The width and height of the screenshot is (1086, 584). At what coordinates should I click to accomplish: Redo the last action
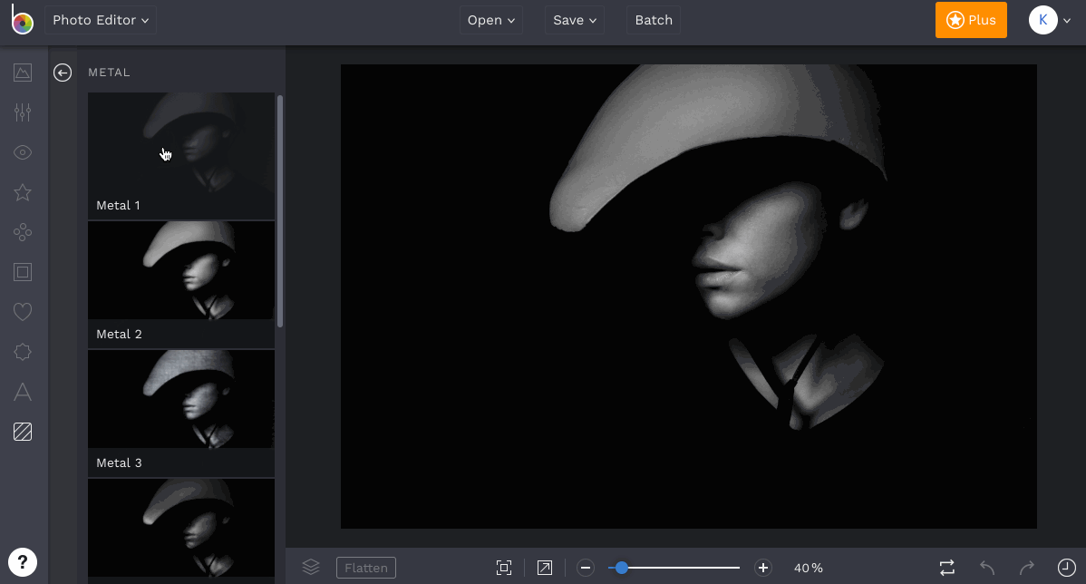(x=1026, y=568)
